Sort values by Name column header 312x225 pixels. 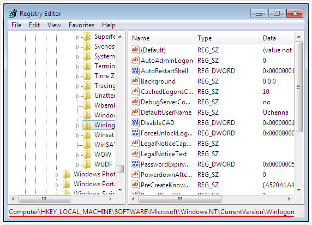(x=161, y=38)
